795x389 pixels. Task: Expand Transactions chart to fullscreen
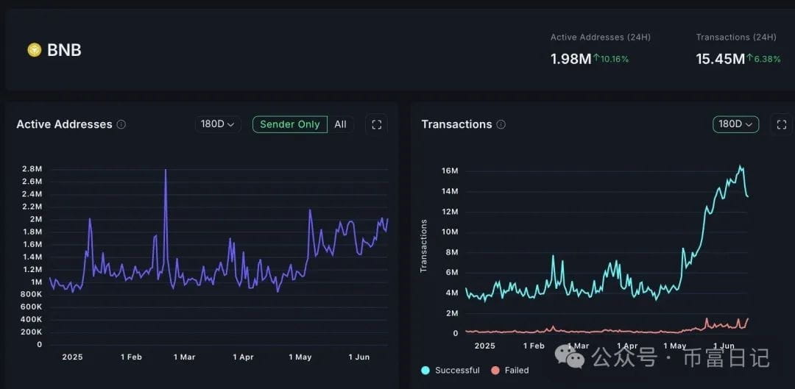[x=782, y=124]
